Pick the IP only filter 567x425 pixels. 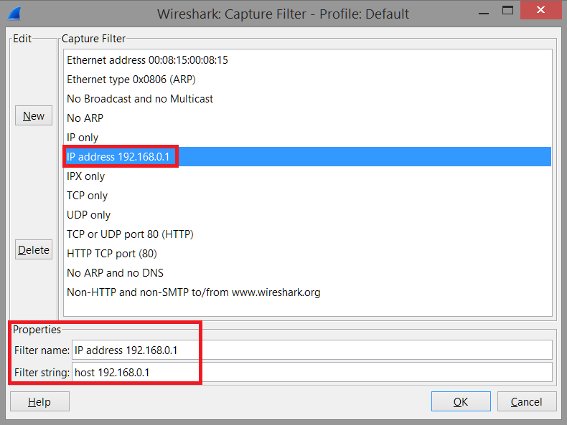click(x=307, y=138)
